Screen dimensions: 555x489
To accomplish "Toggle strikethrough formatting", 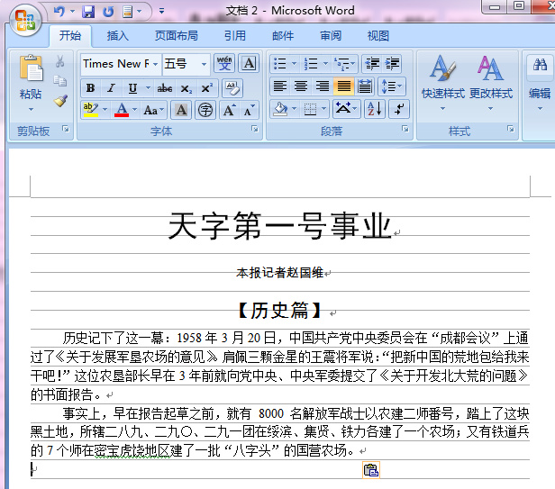I will coord(165,87).
